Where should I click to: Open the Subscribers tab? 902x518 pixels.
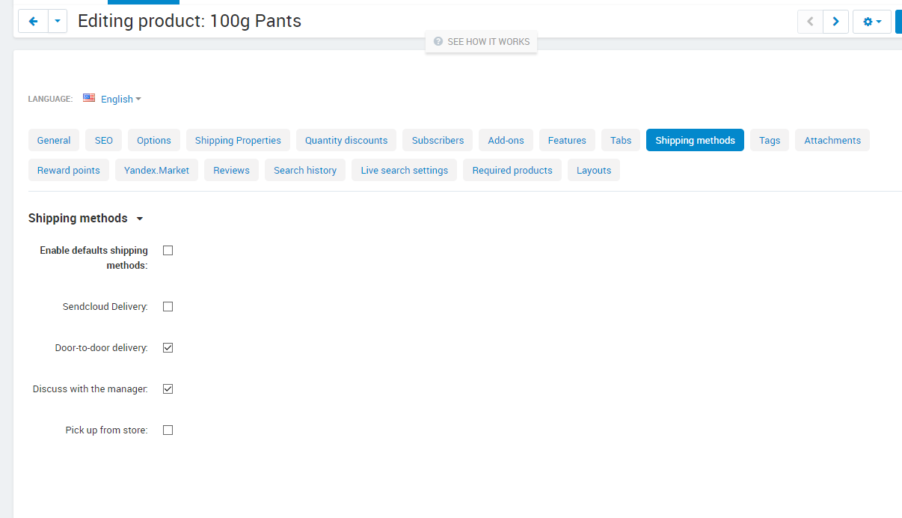pyautogui.click(x=438, y=140)
